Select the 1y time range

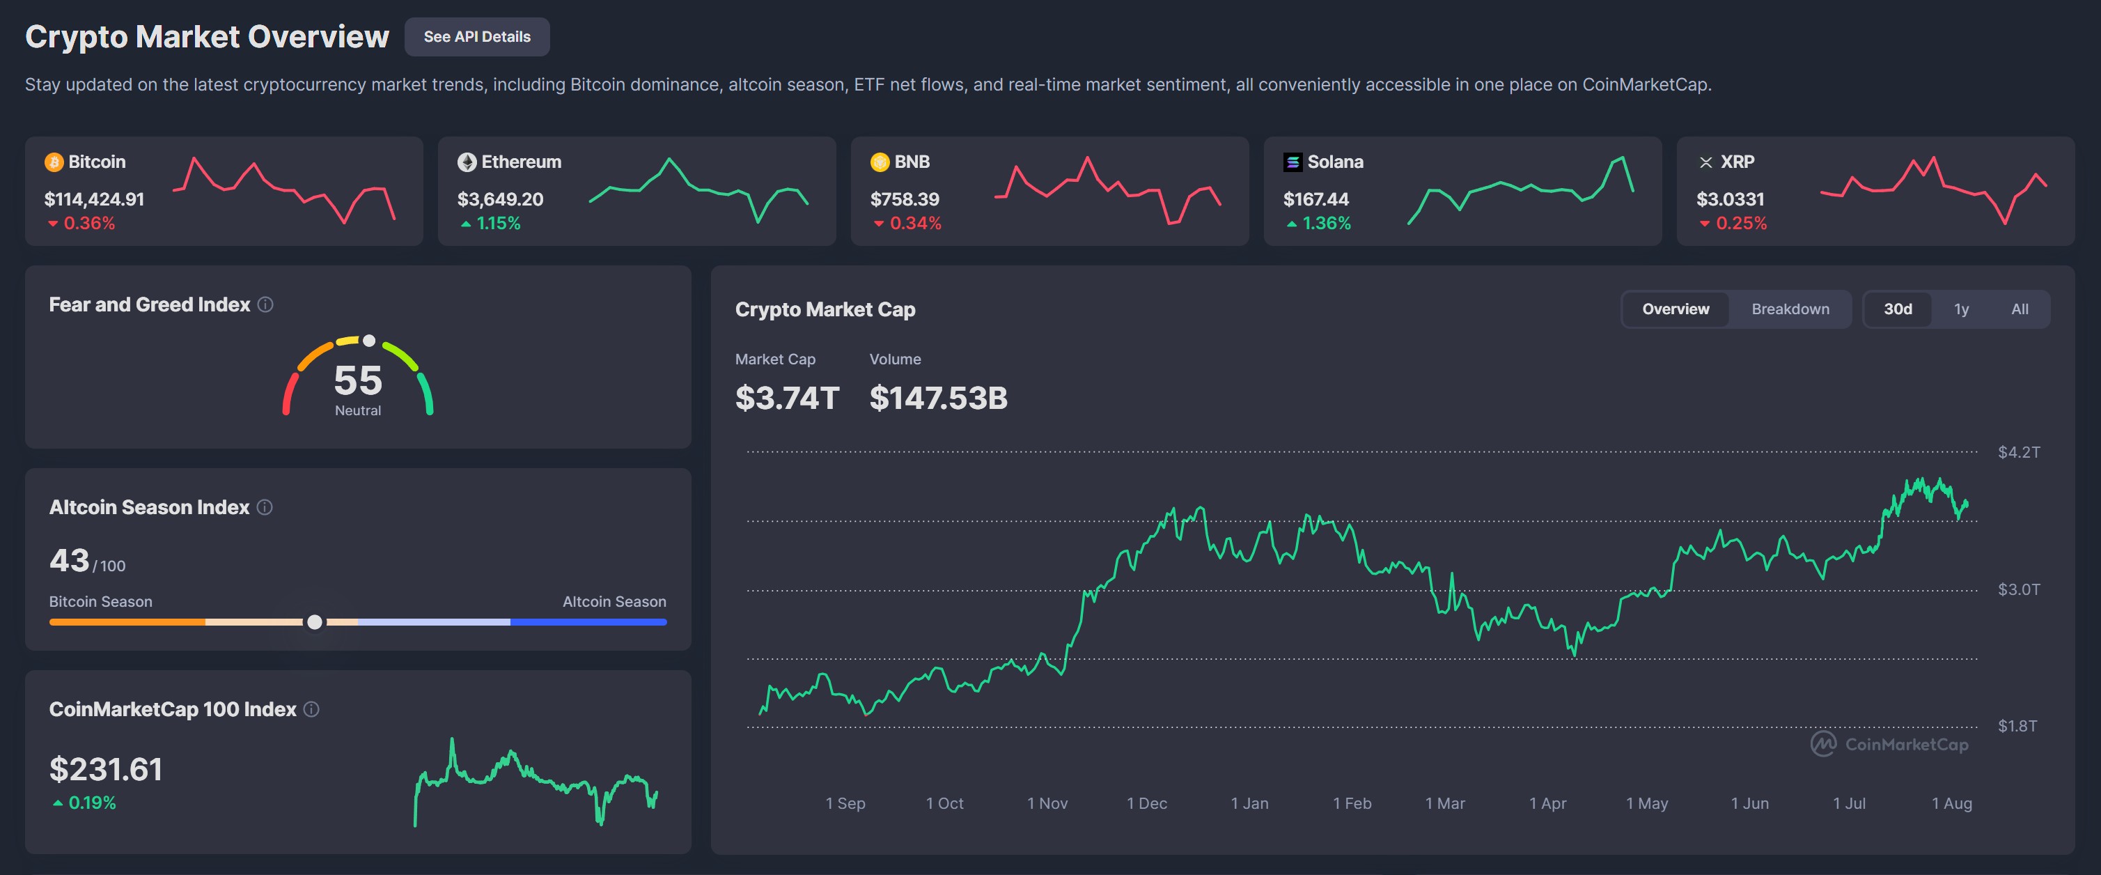pos(1961,309)
